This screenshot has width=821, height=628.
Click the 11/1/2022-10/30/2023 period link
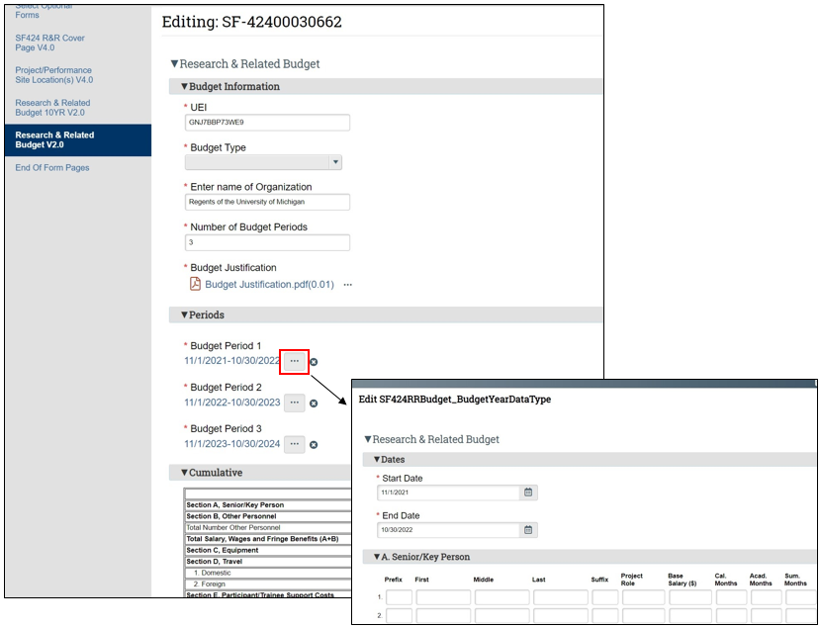click(231, 402)
